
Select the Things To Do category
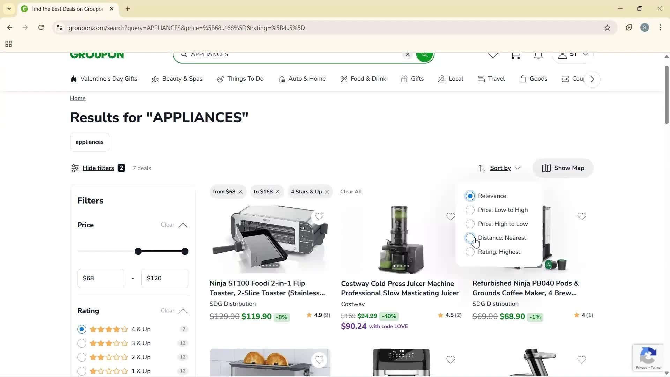coord(245,79)
